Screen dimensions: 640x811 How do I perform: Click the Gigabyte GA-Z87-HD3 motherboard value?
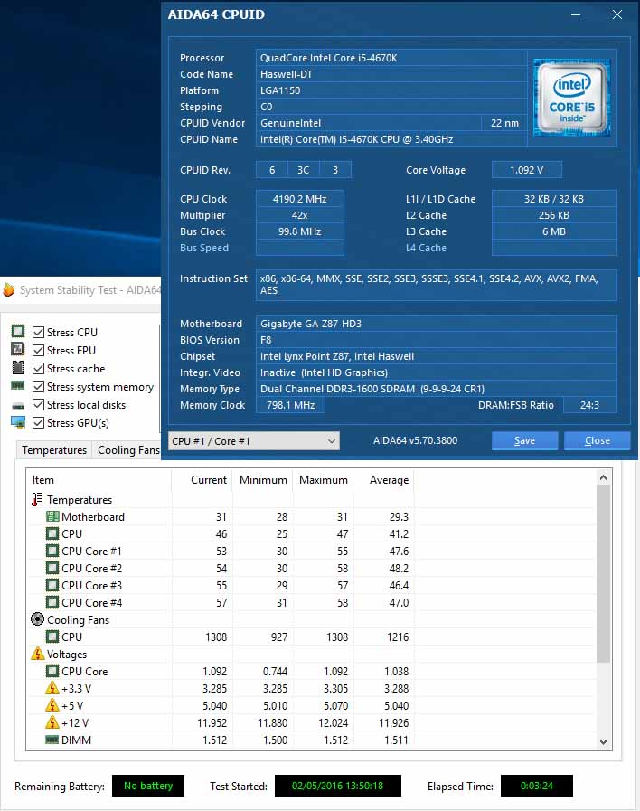point(436,324)
